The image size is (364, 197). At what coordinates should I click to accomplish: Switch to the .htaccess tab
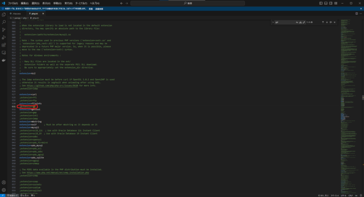pos(17,14)
